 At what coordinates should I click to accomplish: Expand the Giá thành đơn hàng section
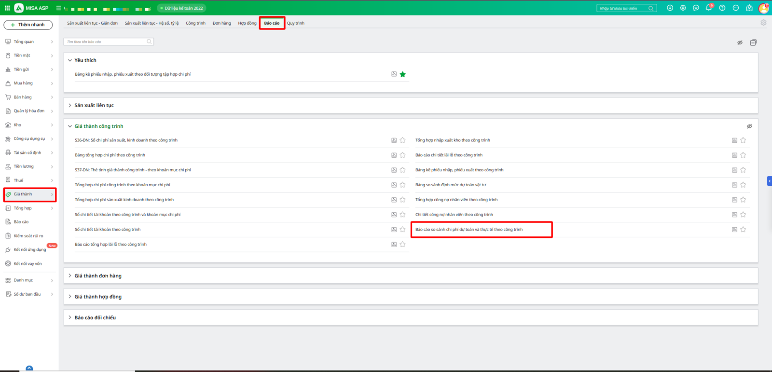(98, 276)
